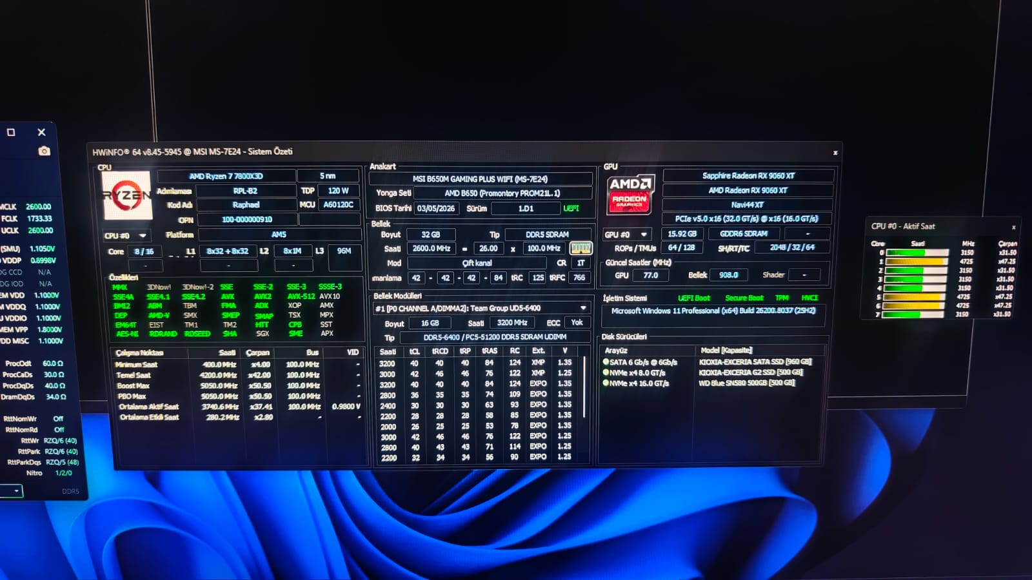
Task: Click the Core 7 clock bar
Action: coord(913,314)
